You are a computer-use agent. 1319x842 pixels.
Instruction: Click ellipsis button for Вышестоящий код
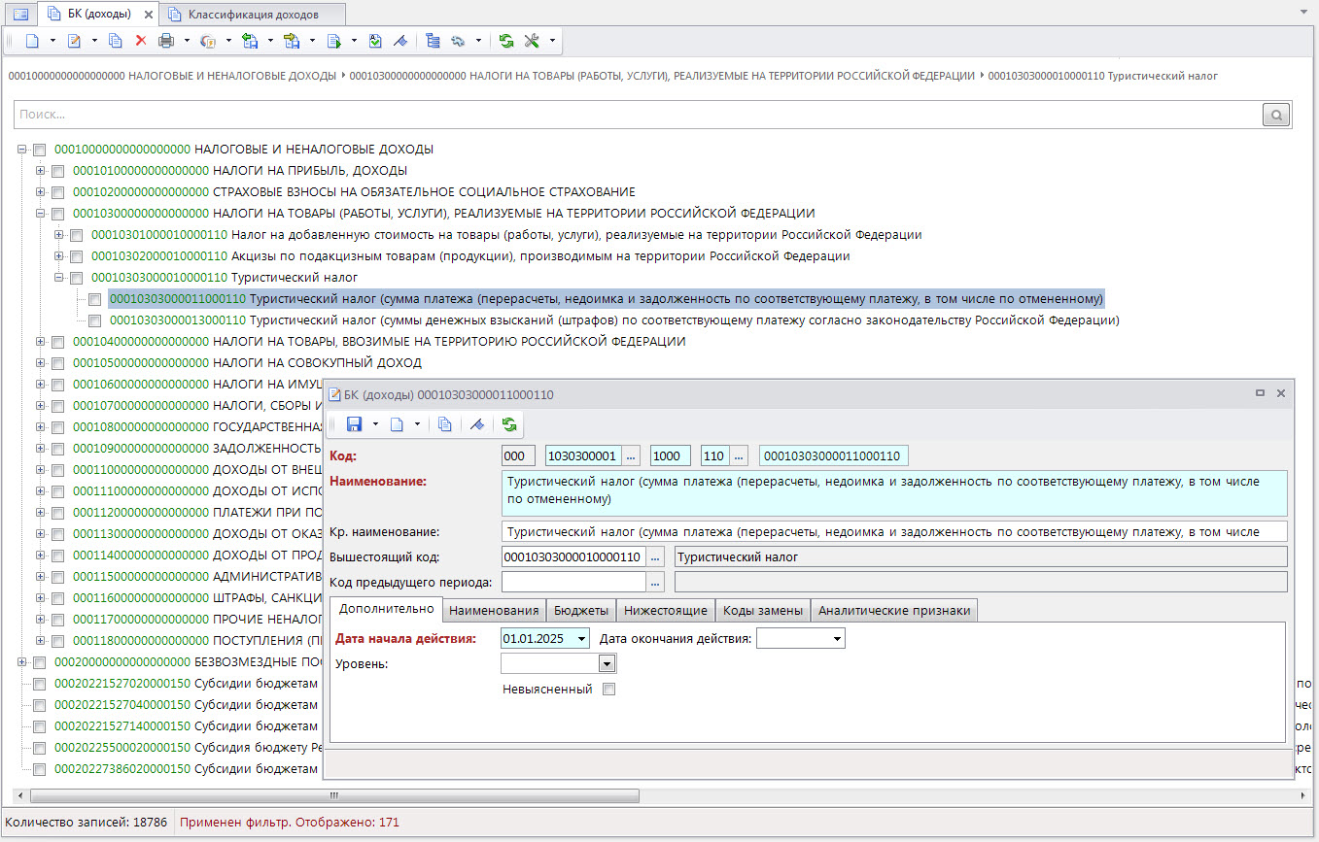point(655,557)
